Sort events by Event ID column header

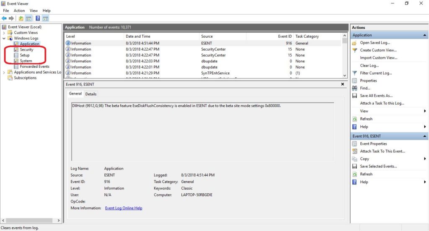(270, 36)
